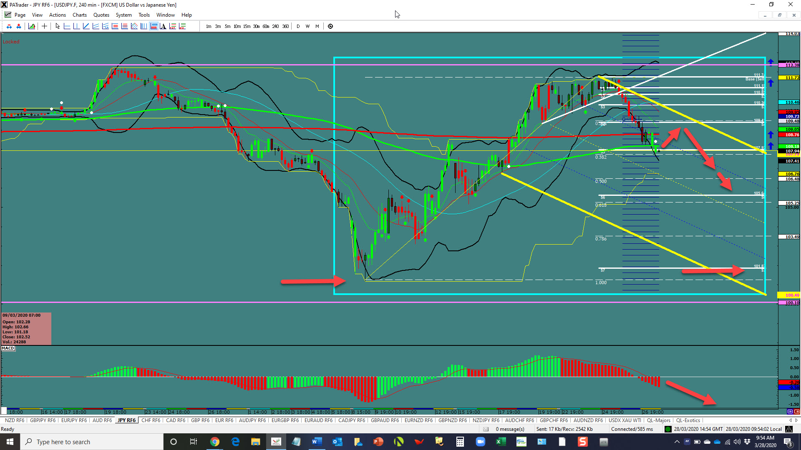Click the blue scroll-to-start chart icon
The height and width of the screenshot is (450, 801).
790,412
